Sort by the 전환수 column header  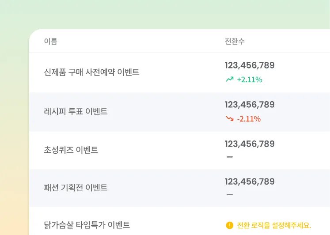[235, 41]
